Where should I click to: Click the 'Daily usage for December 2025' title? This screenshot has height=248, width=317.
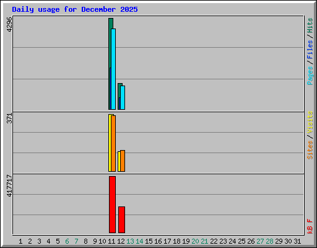75,9
